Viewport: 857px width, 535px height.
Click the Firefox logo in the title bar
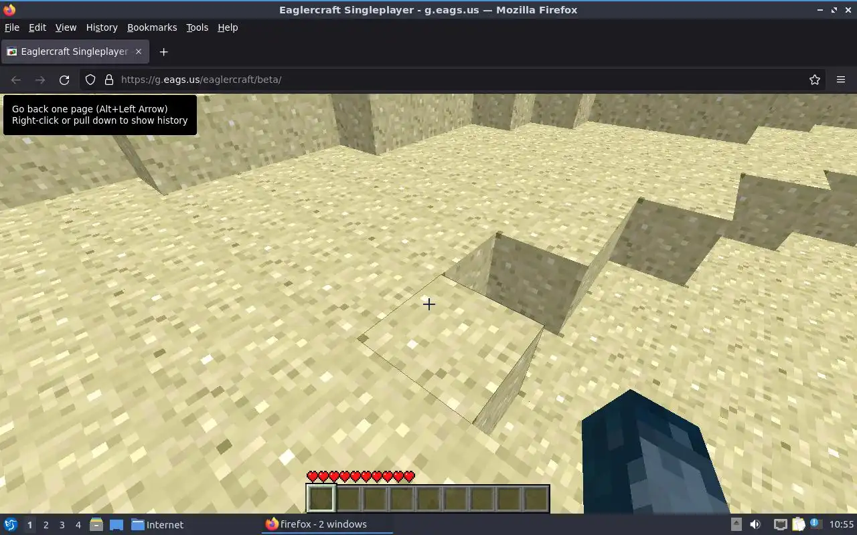pos(9,10)
